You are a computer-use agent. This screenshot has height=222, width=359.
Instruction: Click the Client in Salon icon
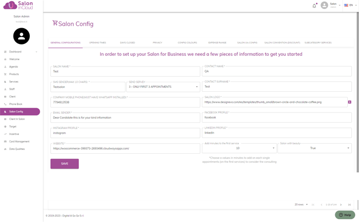pyautogui.click(x=5, y=119)
